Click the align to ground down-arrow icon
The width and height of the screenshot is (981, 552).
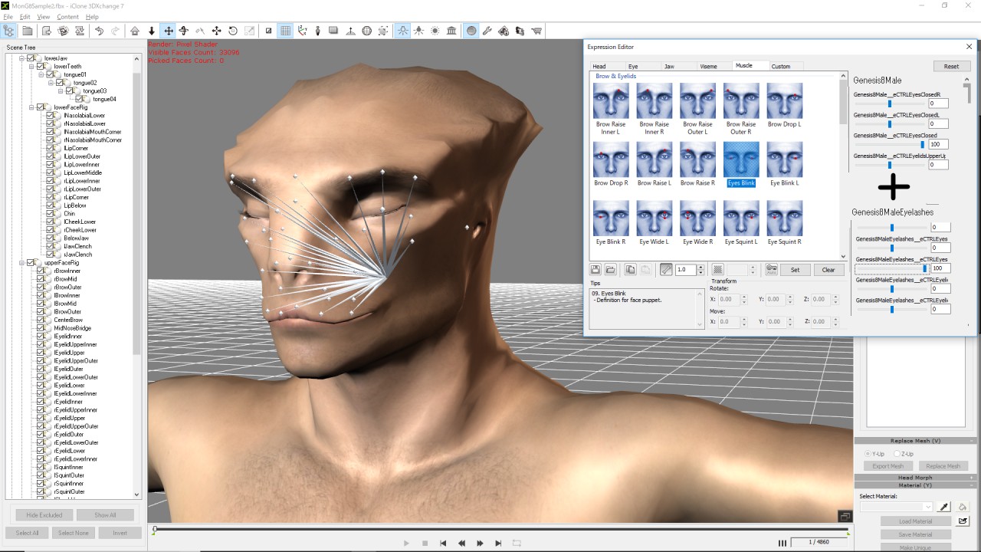152,31
